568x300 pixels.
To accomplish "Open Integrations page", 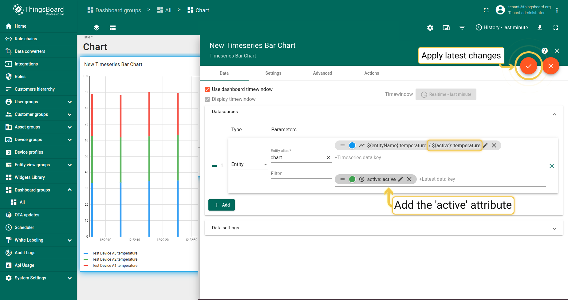I will pos(38,64).
